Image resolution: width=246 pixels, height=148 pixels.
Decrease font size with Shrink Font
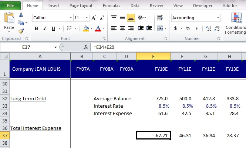click(102, 18)
